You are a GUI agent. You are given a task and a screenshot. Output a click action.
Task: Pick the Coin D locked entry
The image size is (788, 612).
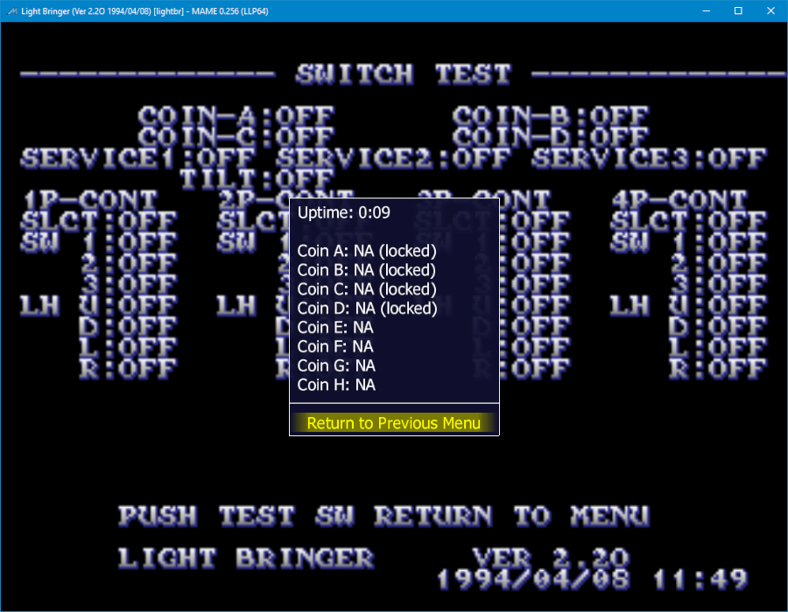tap(367, 309)
